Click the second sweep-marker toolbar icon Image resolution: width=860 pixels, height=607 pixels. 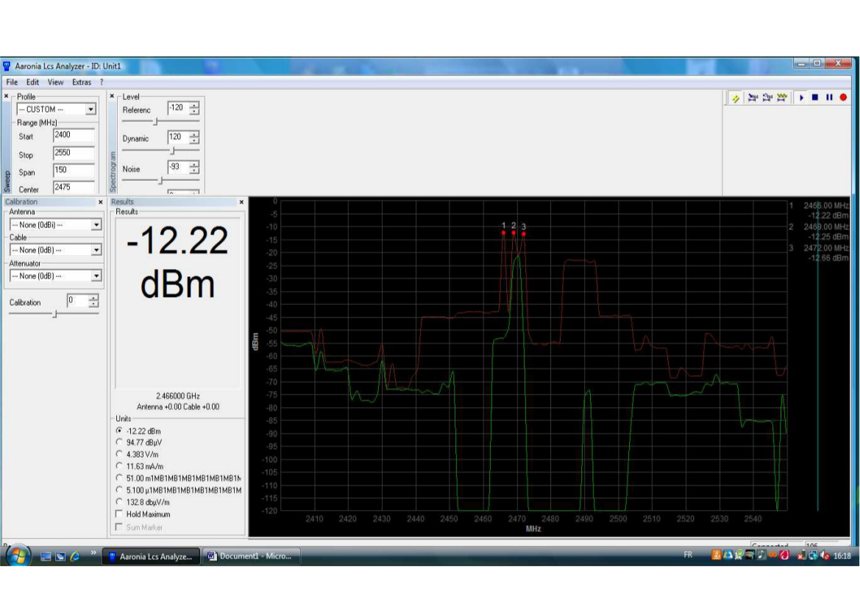pos(767,98)
